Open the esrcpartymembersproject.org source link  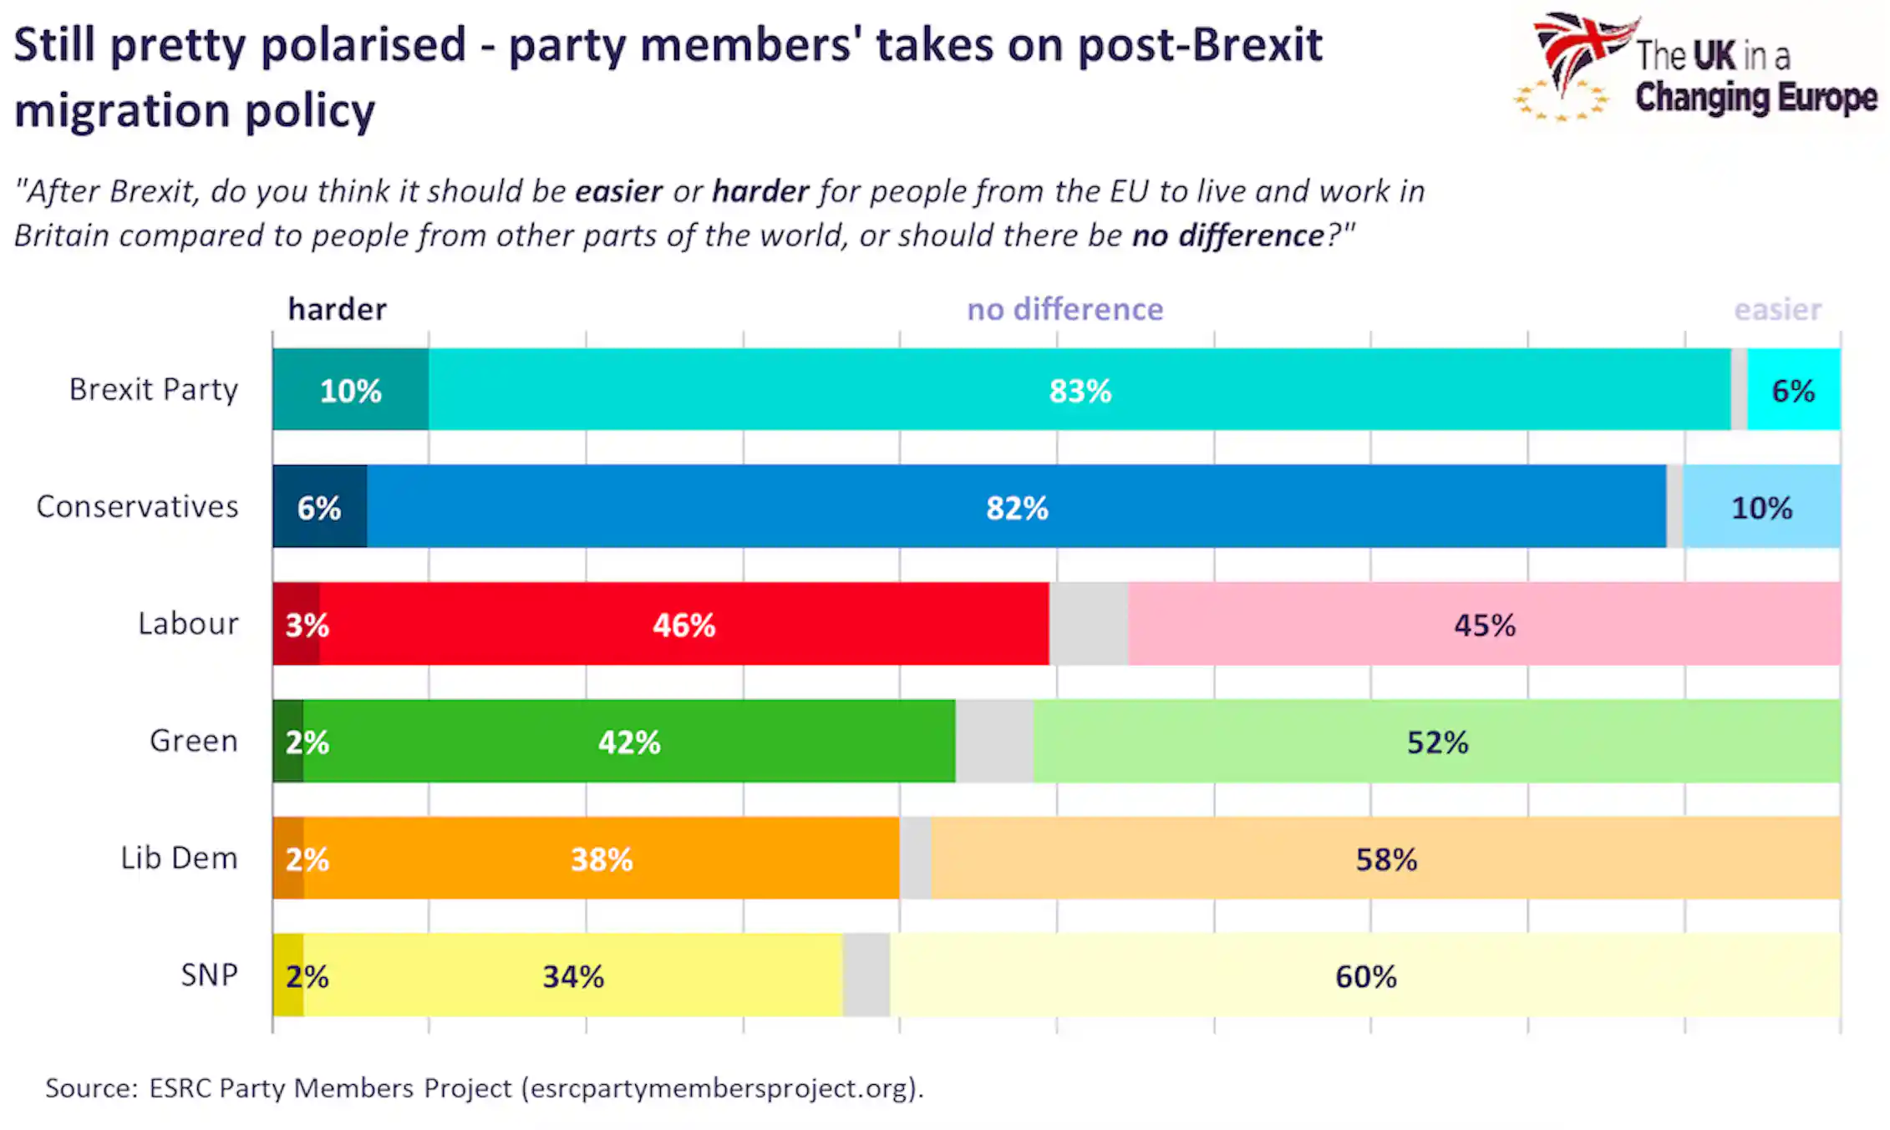tap(719, 1088)
